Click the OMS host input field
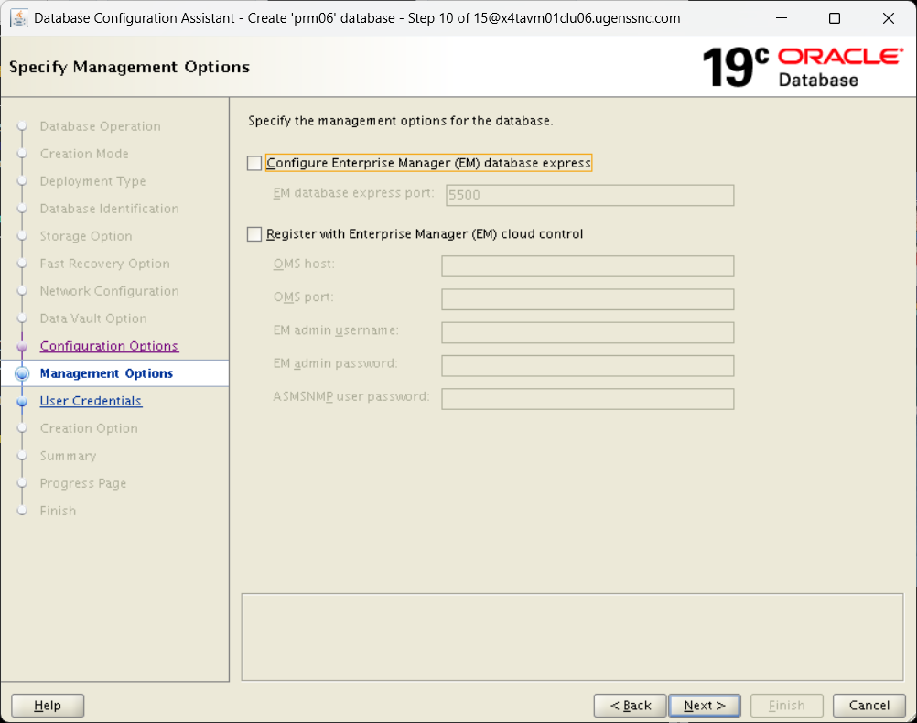 588,266
